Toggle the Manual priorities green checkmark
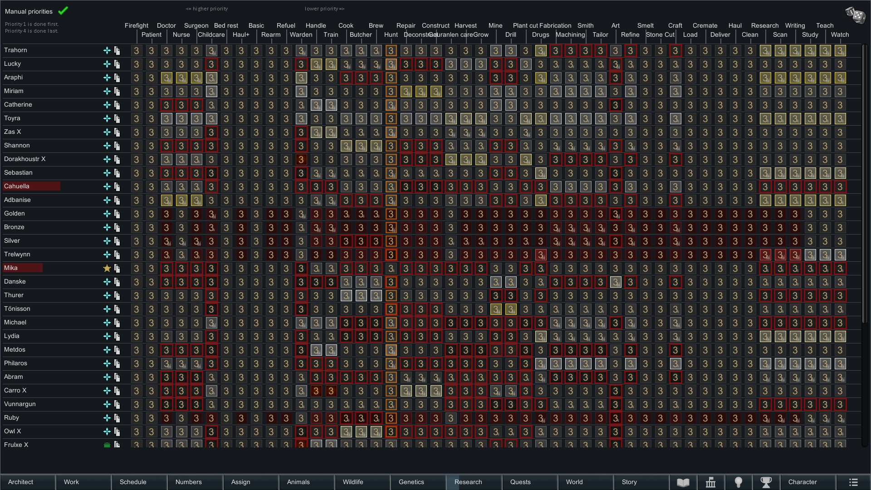The image size is (871, 490). coord(63,10)
